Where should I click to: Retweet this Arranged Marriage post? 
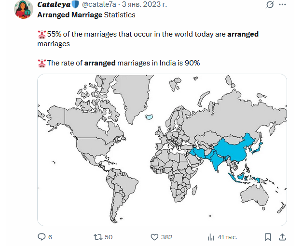point(97,237)
